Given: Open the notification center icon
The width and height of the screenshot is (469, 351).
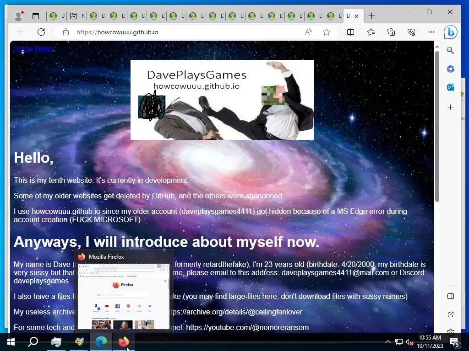Looking at the screenshot, I should [x=454, y=342].
